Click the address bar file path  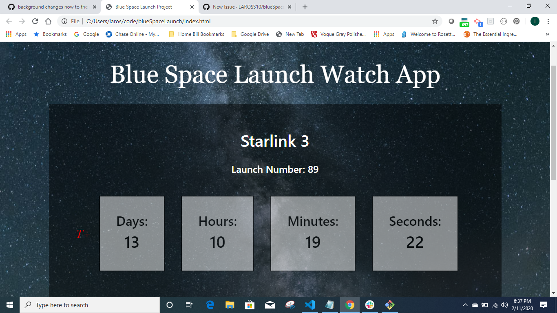click(148, 21)
